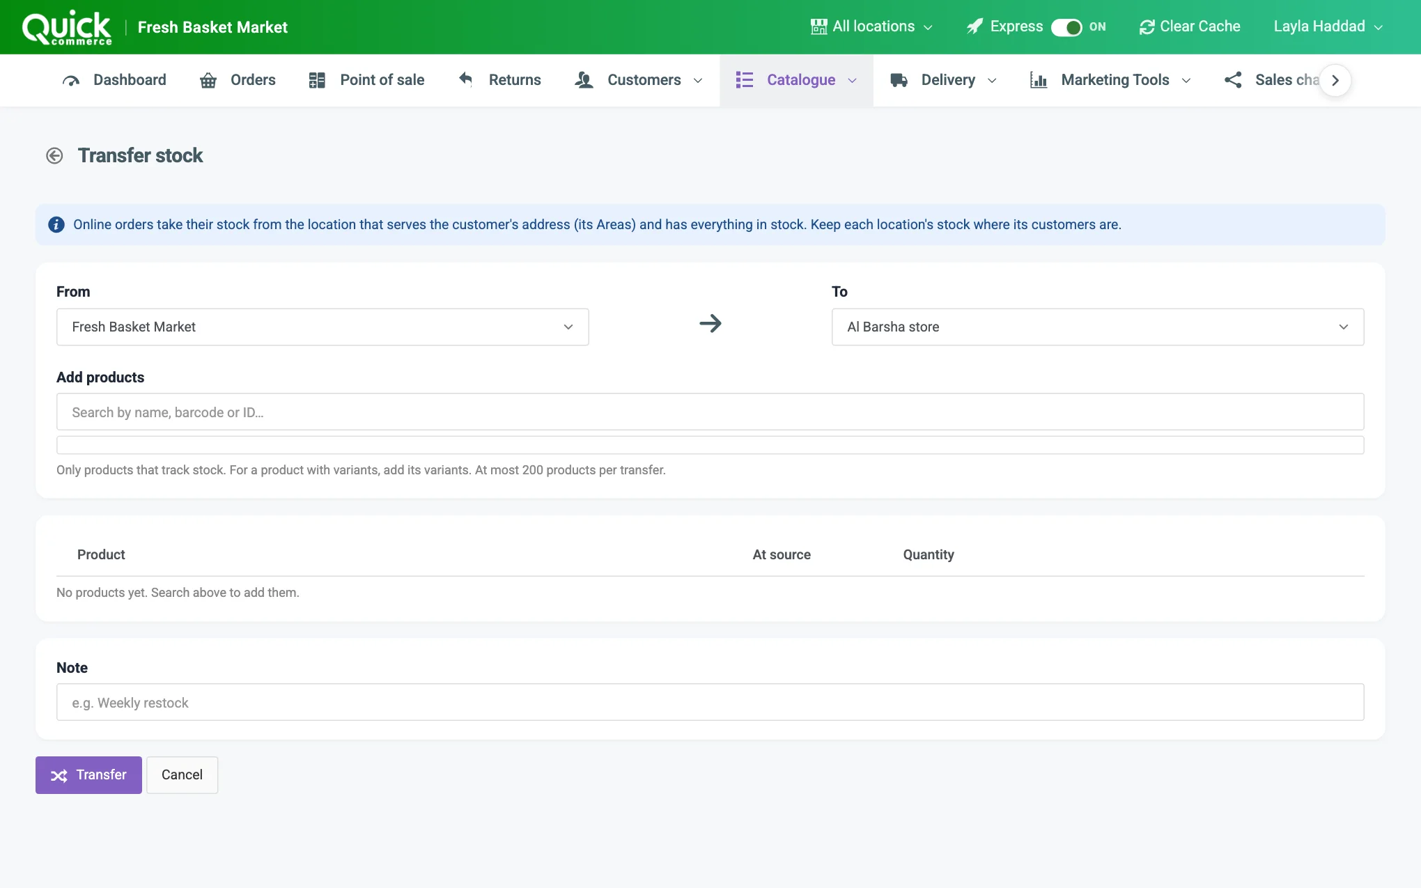Expand the Marketing Tools menu chevron
Viewport: 1421px width, 888px height.
tap(1186, 81)
